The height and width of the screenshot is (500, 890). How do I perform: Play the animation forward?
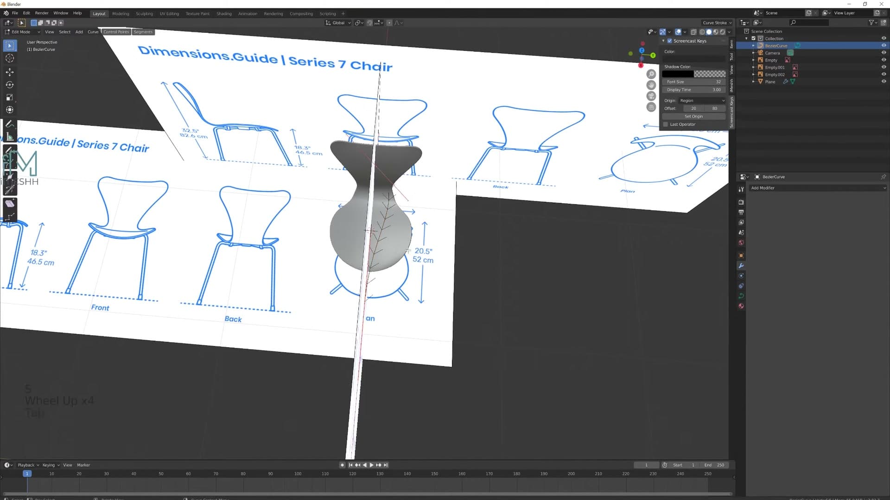click(372, 465)
